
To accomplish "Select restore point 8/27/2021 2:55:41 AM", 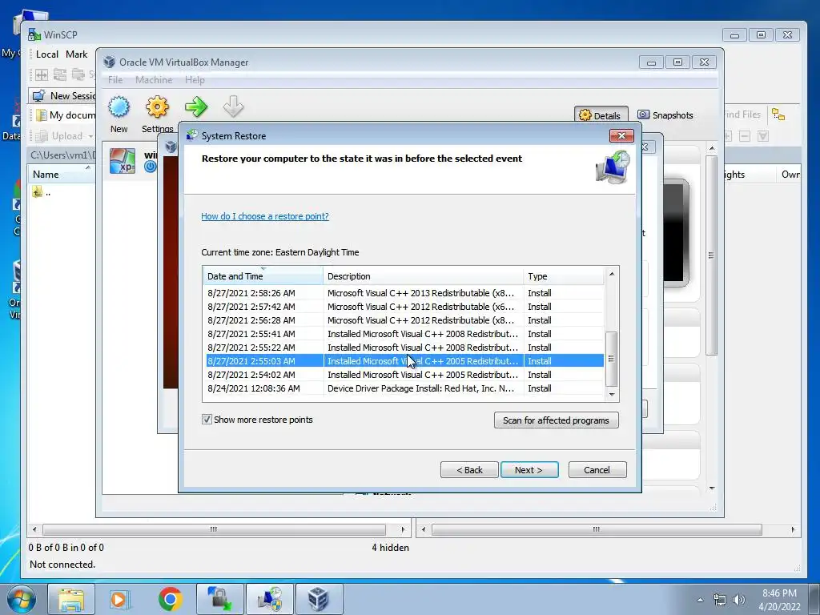I will pos(404,334).
